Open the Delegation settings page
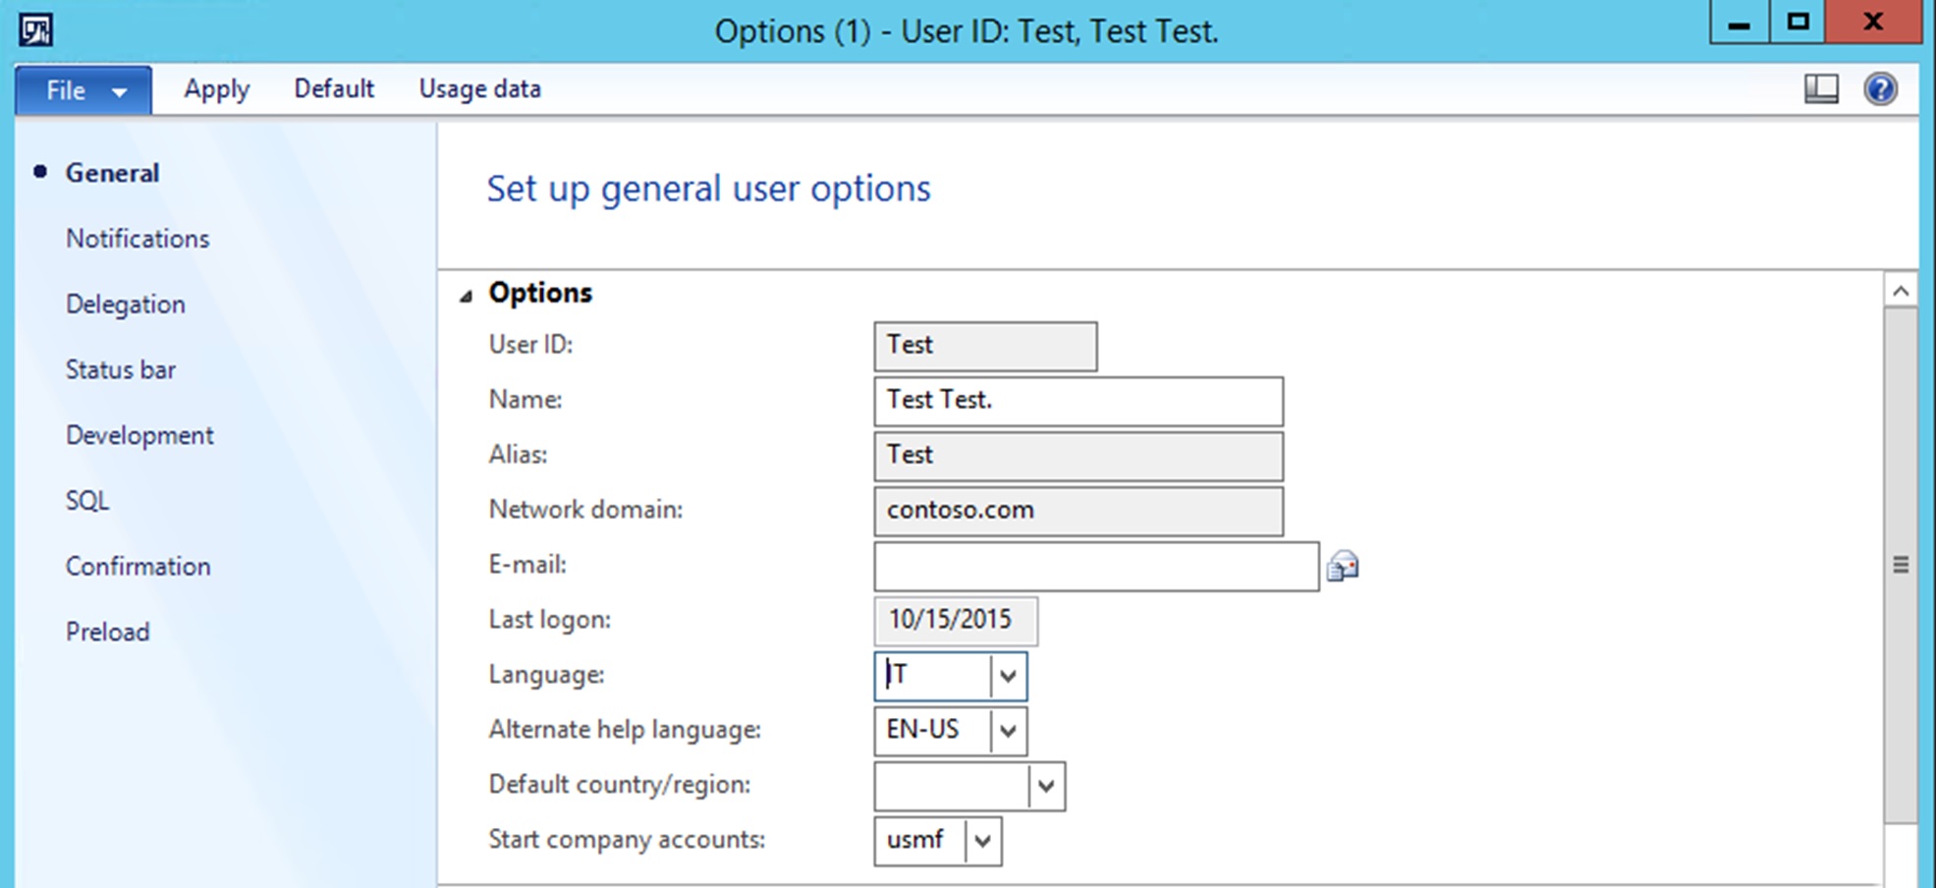This screenshot has width=1936, height=888. (x=125, y=305)
